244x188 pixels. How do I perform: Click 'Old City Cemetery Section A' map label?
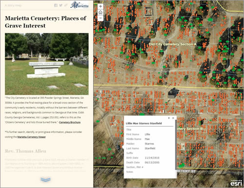coord(173,44)
